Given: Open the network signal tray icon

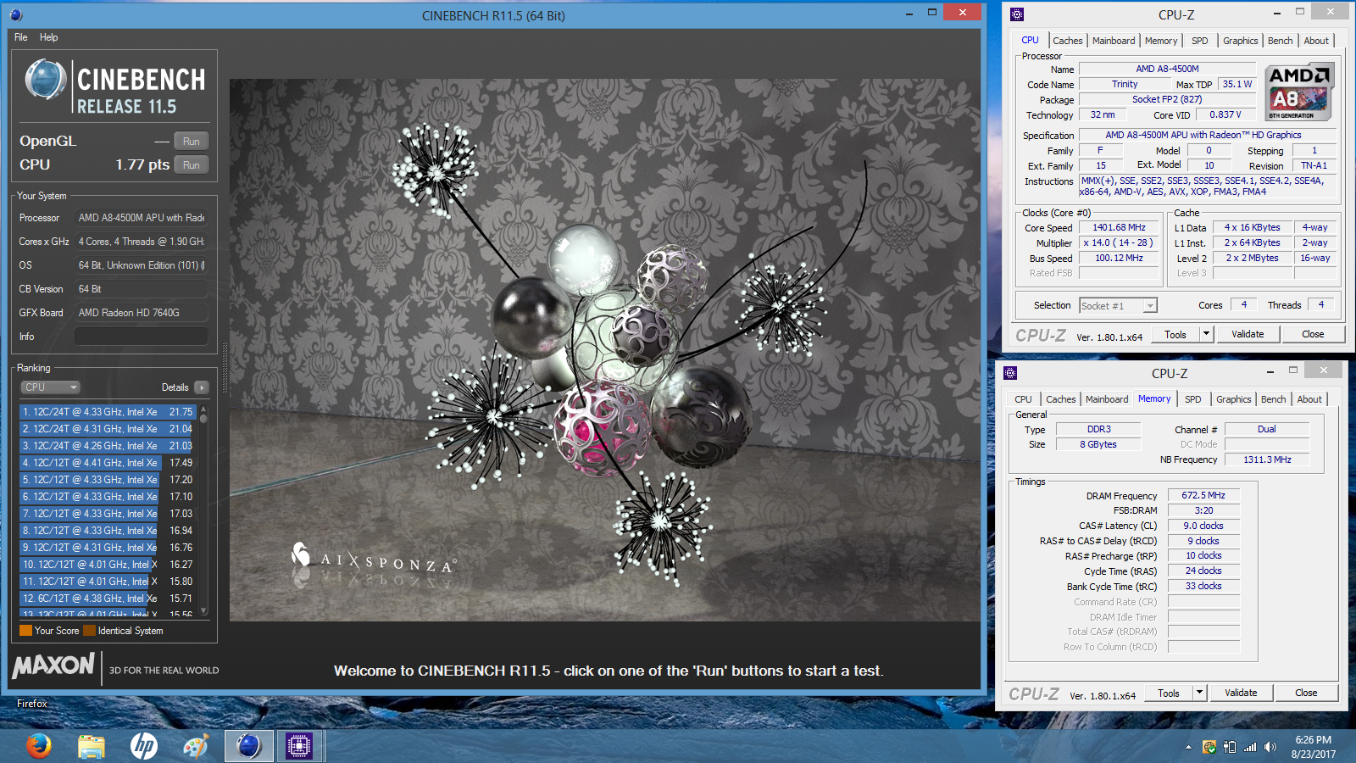Looking at the screenshot, I should 1250,747.
